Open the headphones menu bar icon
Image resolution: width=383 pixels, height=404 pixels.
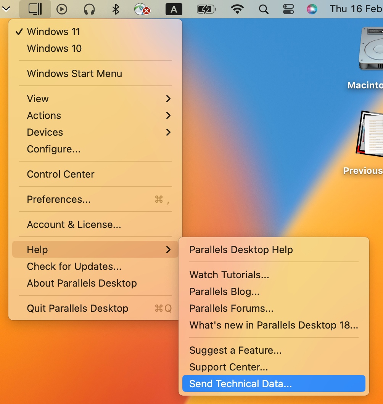[89, 9]
